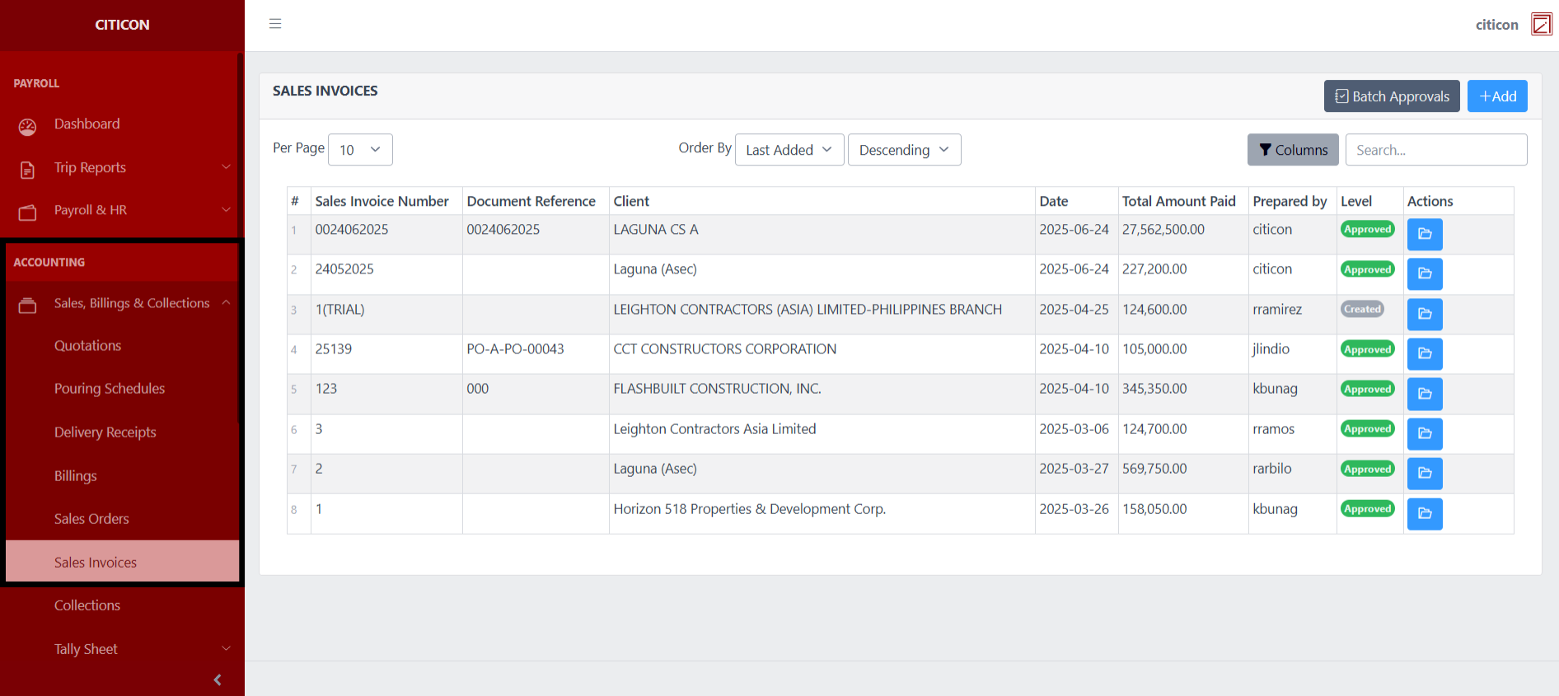Expand the Payroll & HR submenu chevron
This screenshot has width=1559, height=696.
point(226,210)
